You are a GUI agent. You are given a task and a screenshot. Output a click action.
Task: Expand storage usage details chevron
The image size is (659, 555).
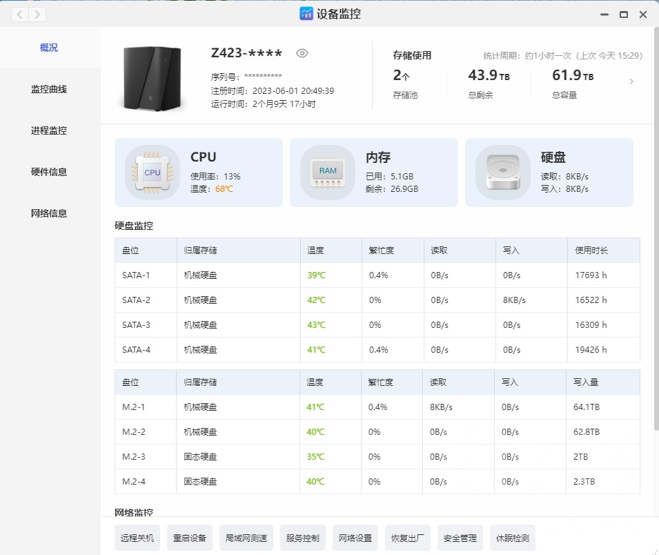click(x=631, y=81)
